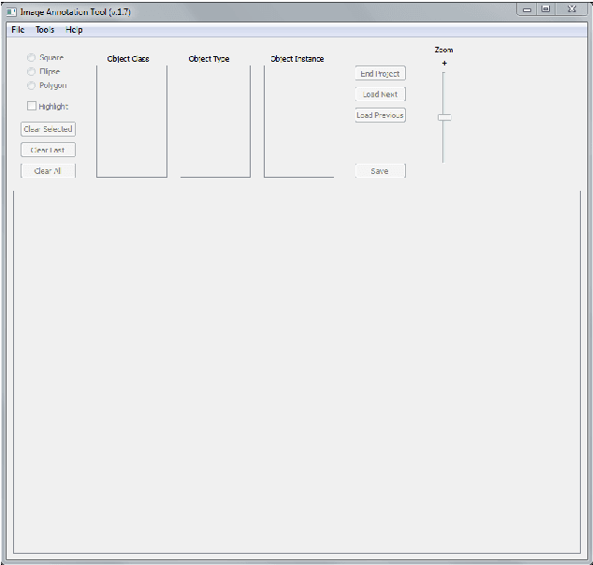Image resolution: width=593 pixels, height=565 pixels.
Task: Open the Help menu
Action: 74,30
